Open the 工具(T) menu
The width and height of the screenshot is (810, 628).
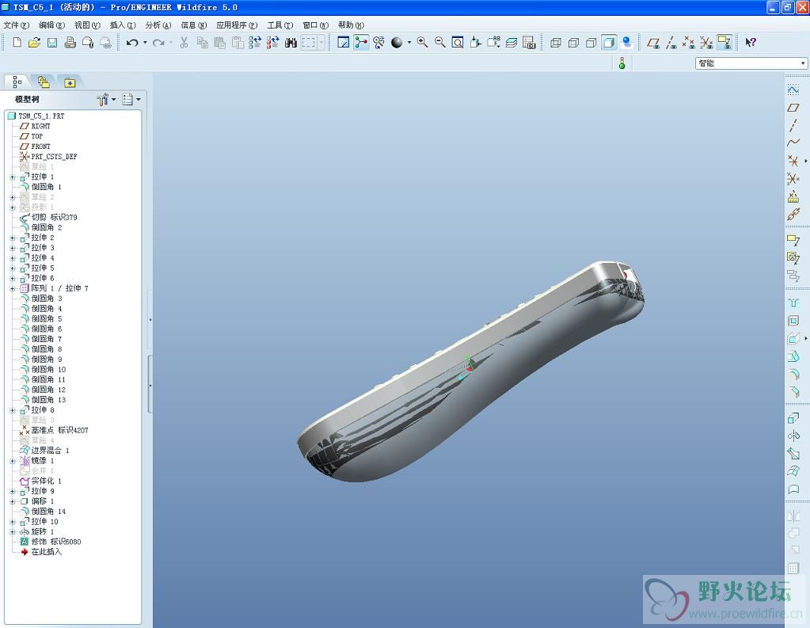point(280,25)
